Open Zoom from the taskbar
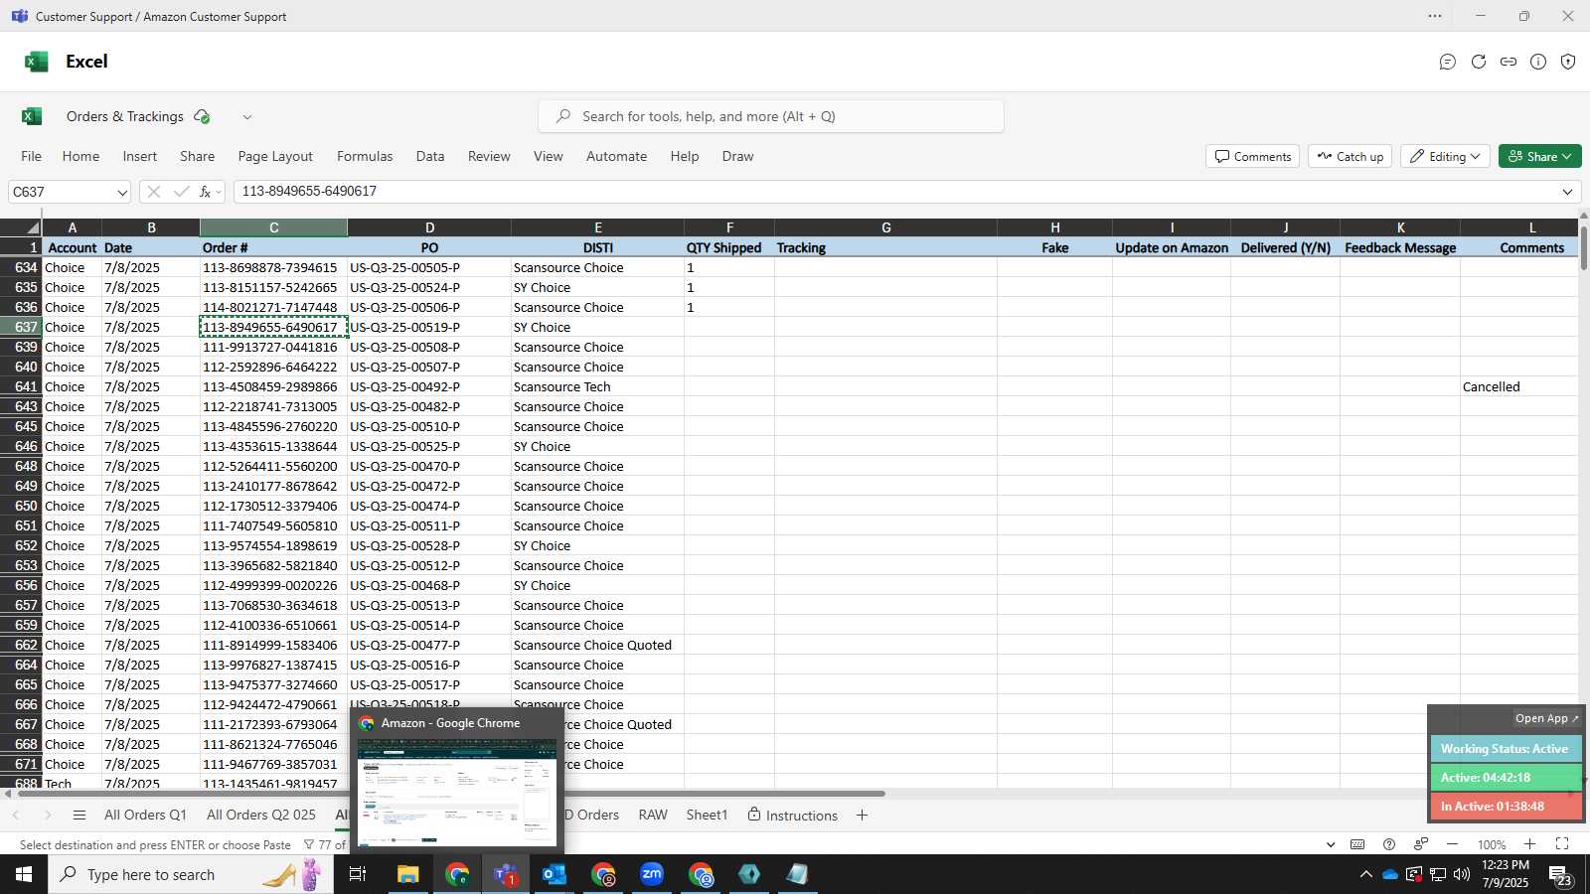Screen dimensions: 1590x894 [x=652, y=874]
